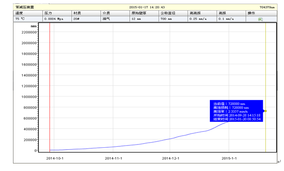Click the 2014-12-1 axis date label
The height and width of the screenshot is (171, 284).
coord(170,158)
